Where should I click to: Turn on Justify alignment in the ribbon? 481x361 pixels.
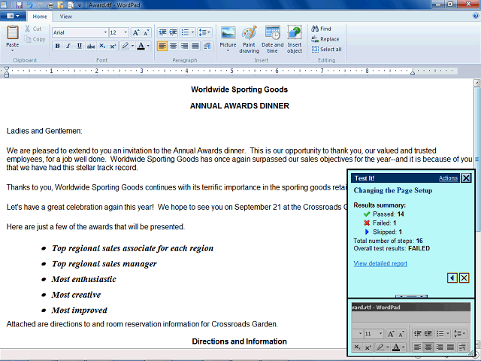pos(195,46)
